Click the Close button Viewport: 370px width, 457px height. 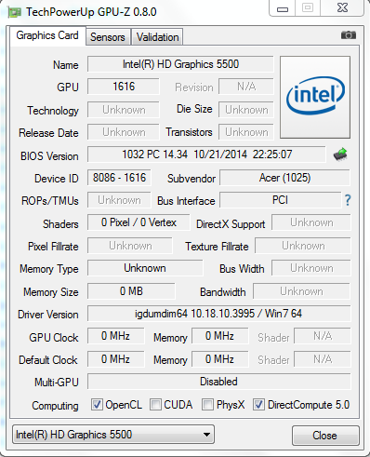[x=325, y=436]
